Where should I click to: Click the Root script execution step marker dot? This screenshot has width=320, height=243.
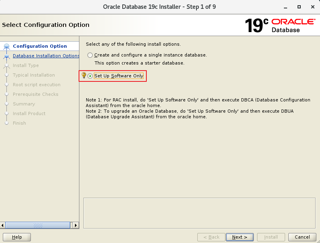pos(6,85)
